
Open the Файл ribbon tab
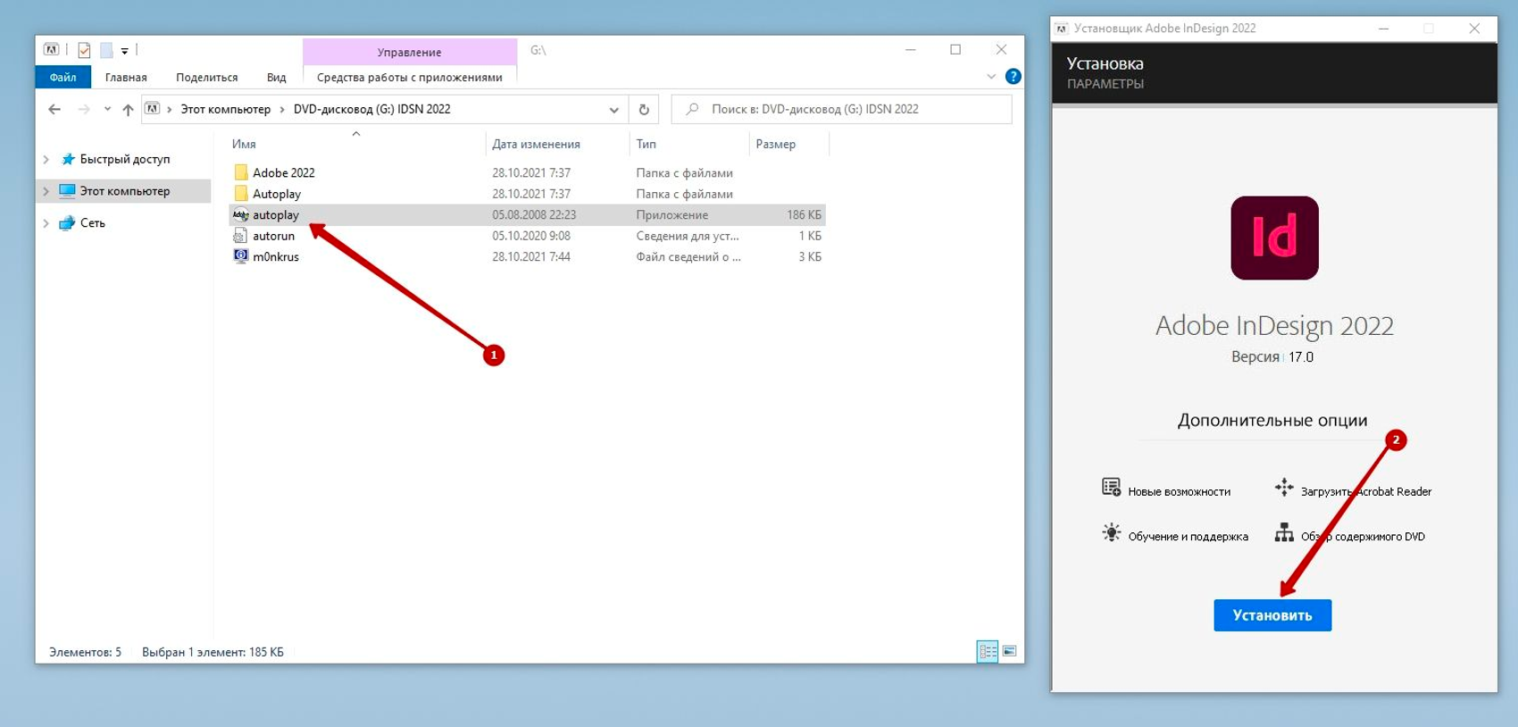pyautogui.click(x=63, y=78)
